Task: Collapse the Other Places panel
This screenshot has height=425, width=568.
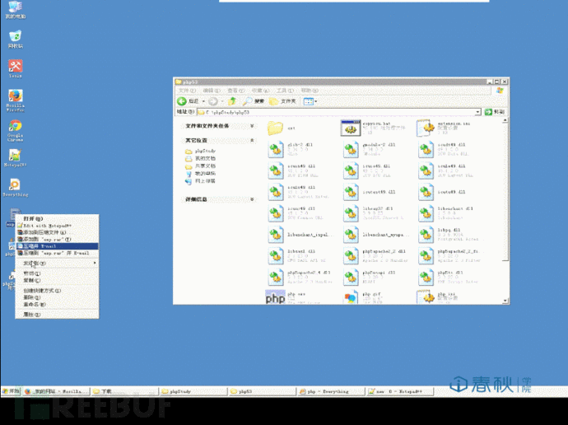Action: 252,140
